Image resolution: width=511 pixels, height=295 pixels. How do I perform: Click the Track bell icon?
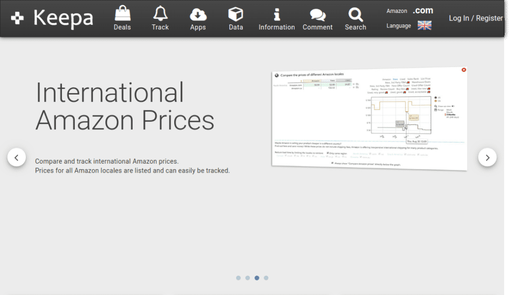160,14
